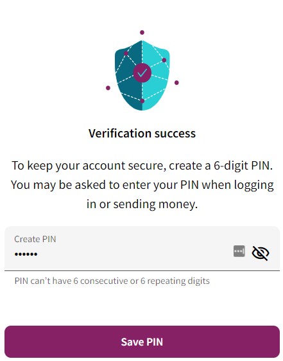Image resolution: width=283 pixels, height=361 pixels.
Task: Click the PIN consecutive digits hint text
Action: 112,281
